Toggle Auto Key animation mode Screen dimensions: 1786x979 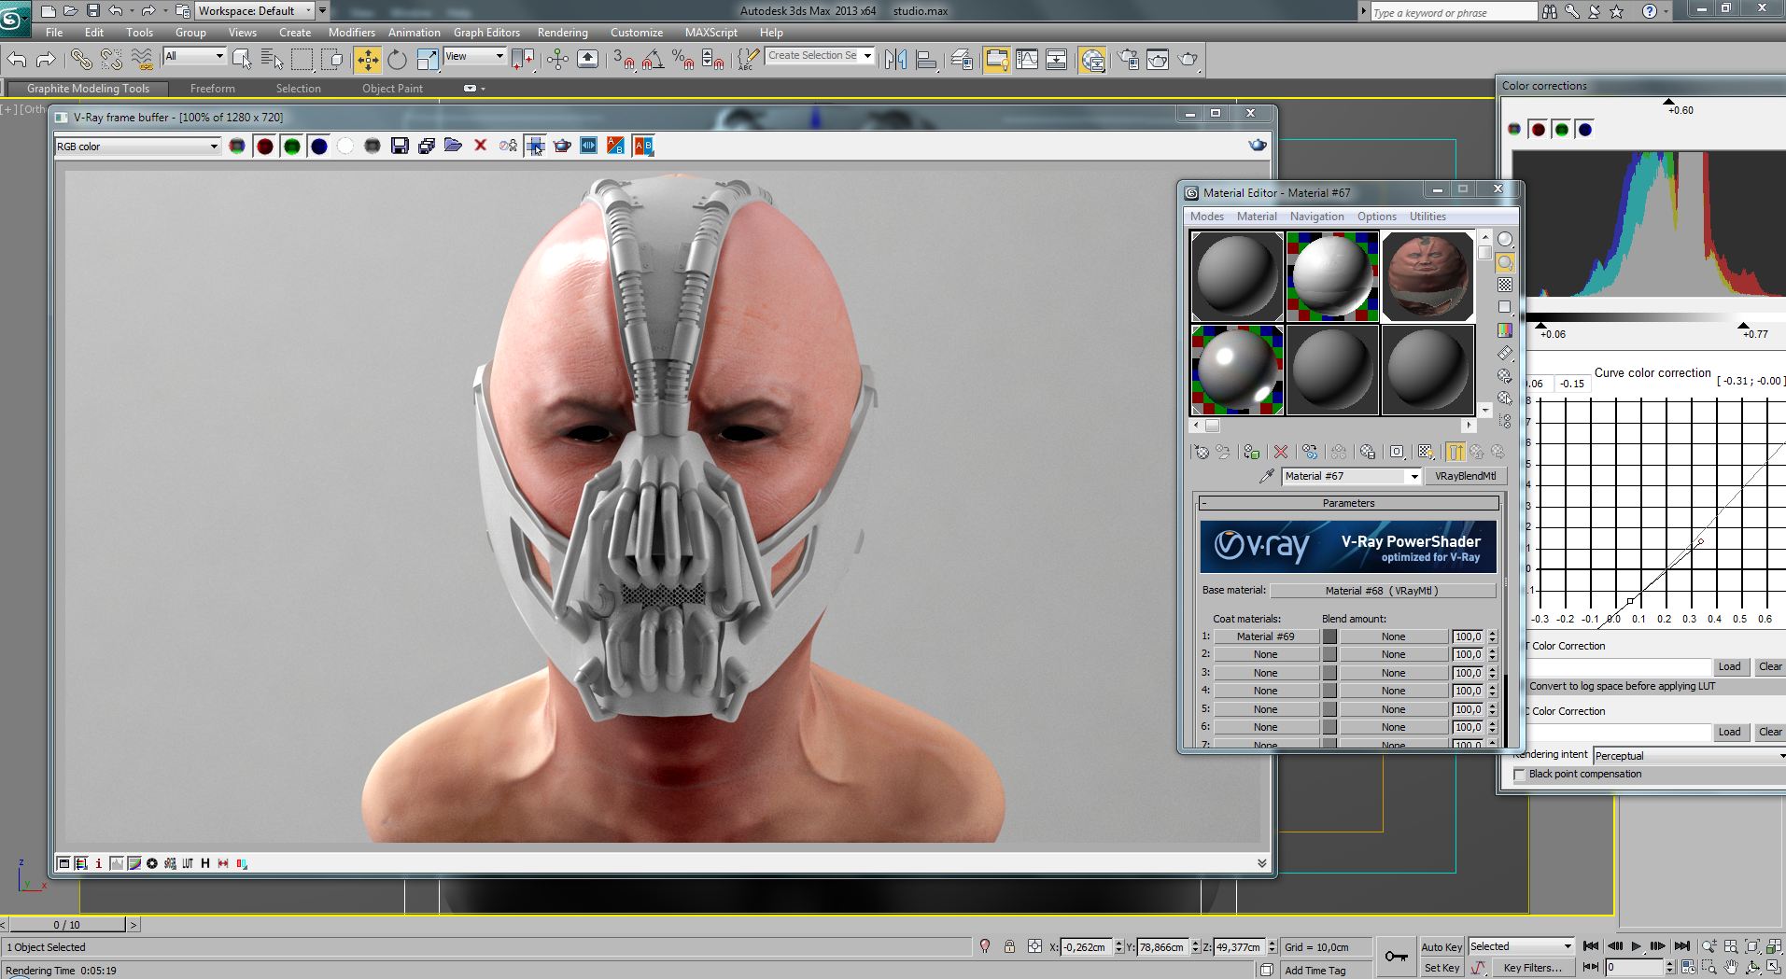click(x=1441, y=946)
